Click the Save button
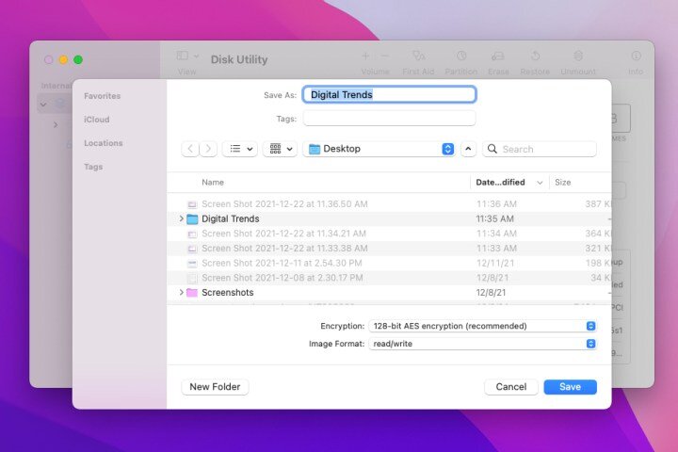The width and height of the screenshot is (678, 452). coord(570,387)
